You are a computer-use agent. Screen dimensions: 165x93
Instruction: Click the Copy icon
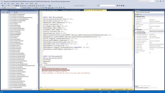click(38, 6)
